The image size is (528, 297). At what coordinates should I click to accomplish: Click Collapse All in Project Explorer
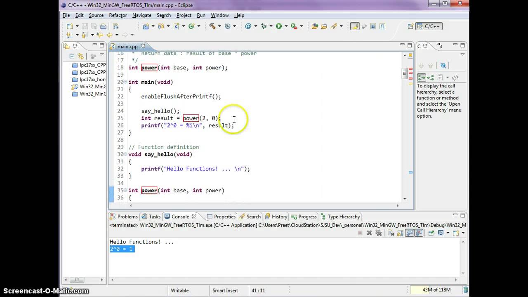[72, 57]
